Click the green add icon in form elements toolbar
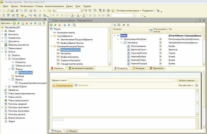The image size is (207, 134). 51,25
